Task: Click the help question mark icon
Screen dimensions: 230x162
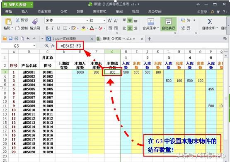Action: point(224,12)
